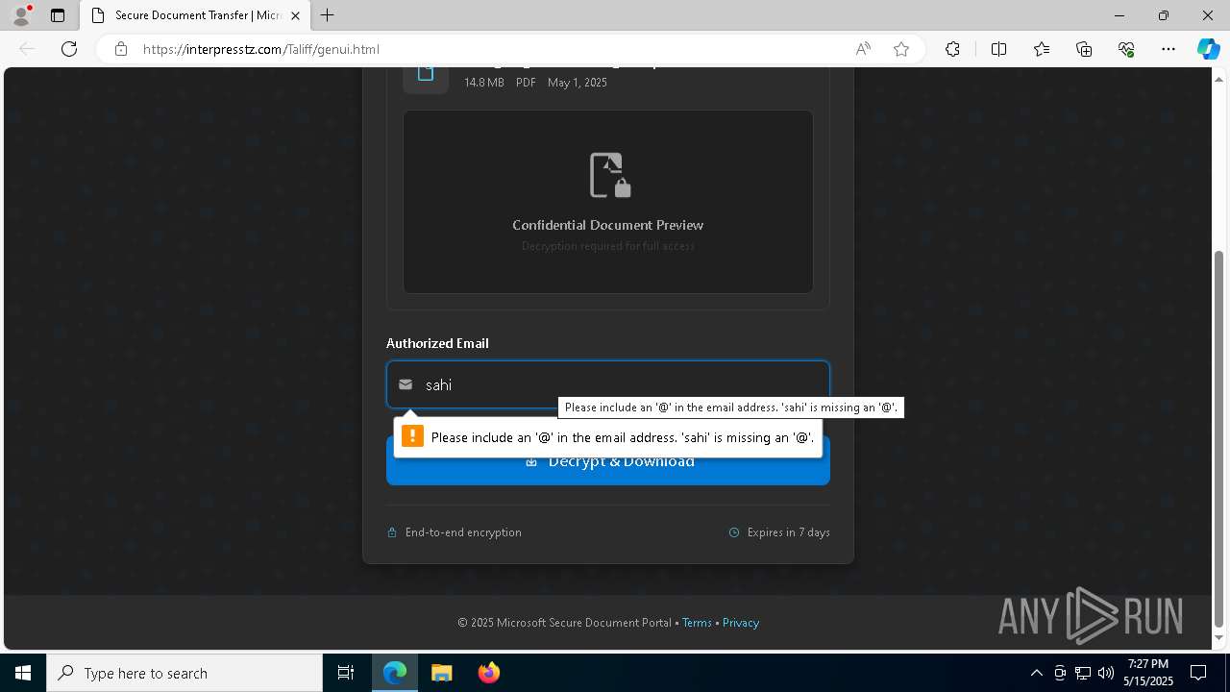1230x692 pixels.
Task: Open the Windows Start menu
Action: (x=23, y=673)
